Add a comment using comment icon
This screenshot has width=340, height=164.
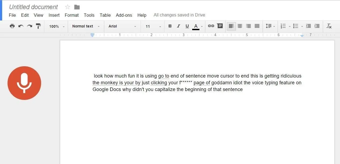[220, 26]
